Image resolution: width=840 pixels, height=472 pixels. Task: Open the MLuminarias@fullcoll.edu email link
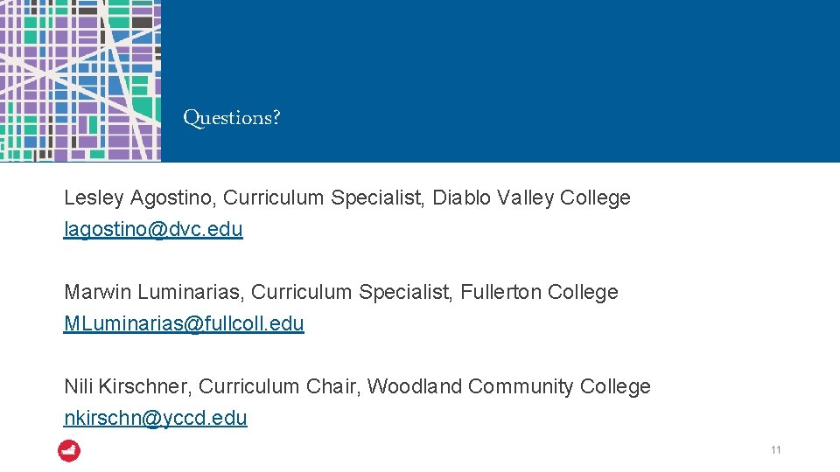pos(184,323)
